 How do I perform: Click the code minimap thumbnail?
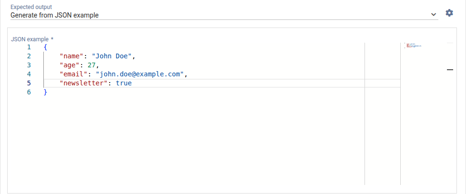click(x=413, y=46)
